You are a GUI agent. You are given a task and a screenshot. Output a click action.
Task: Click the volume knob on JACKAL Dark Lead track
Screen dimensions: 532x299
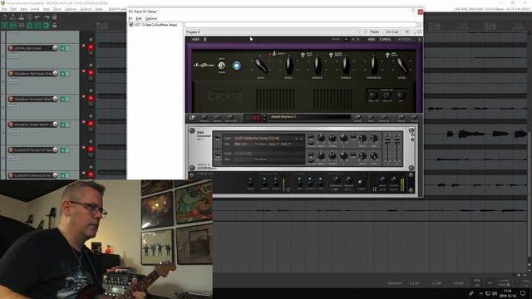[x=55, y=48]
